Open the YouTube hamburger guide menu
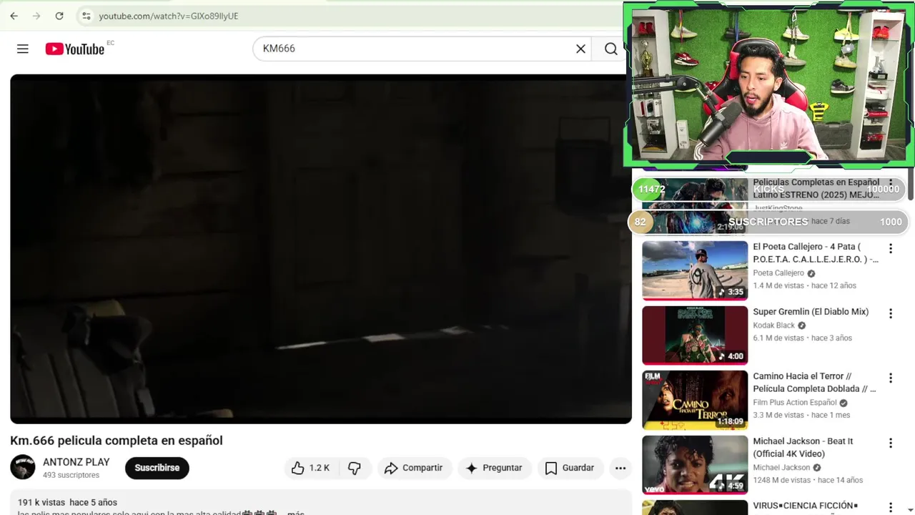The width and height of the screenshot is (915, 515). [23, 49]
